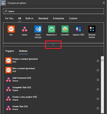Choose the Create a new project (V2) action
The image size is (107, 114).
[52, 99]
